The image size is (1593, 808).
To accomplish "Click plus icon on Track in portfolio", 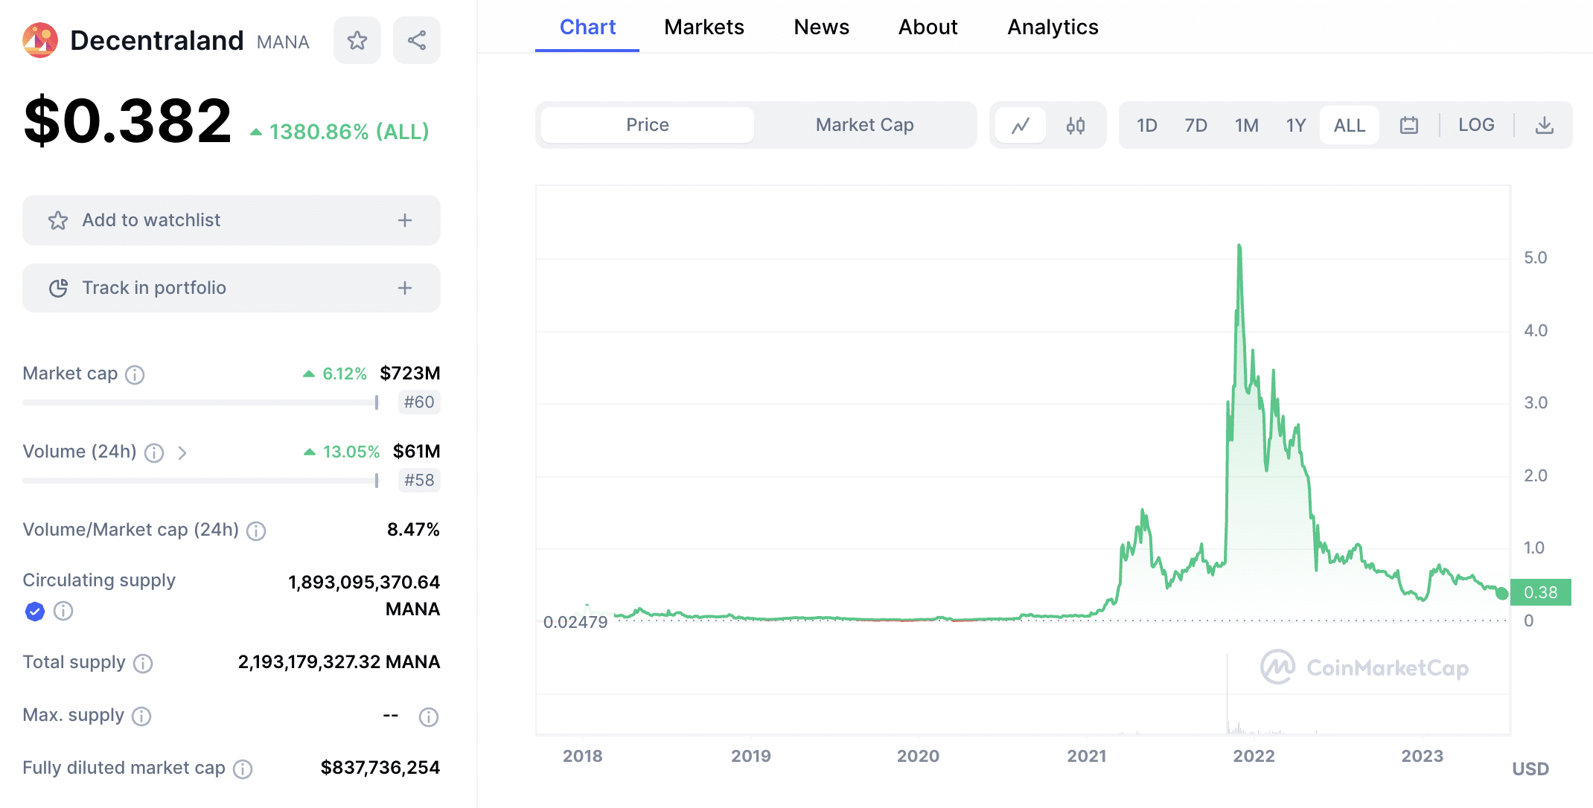I will tap(405, 288).
